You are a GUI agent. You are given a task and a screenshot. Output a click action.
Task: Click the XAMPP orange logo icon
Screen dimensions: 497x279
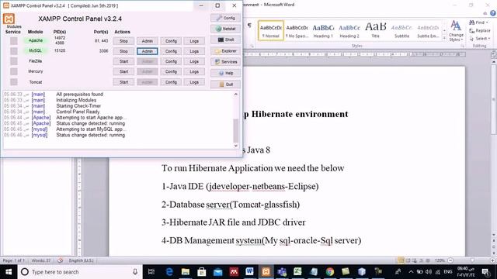pyautogui.click(x=9, y=19)
